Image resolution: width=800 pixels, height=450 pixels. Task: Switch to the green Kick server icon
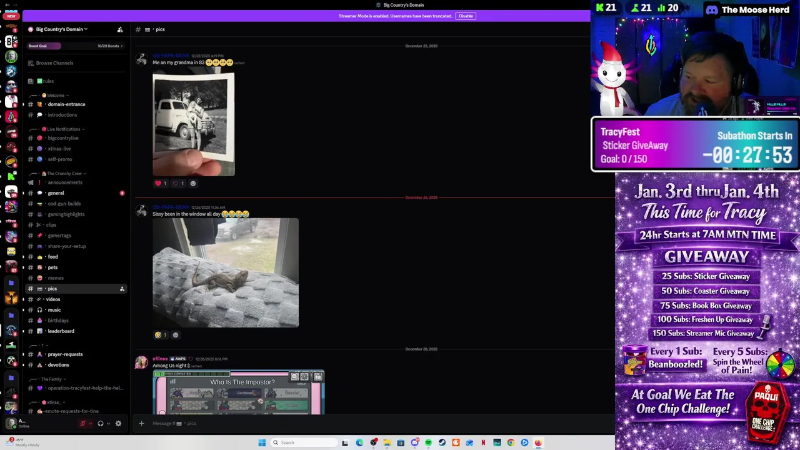[11, 176]
